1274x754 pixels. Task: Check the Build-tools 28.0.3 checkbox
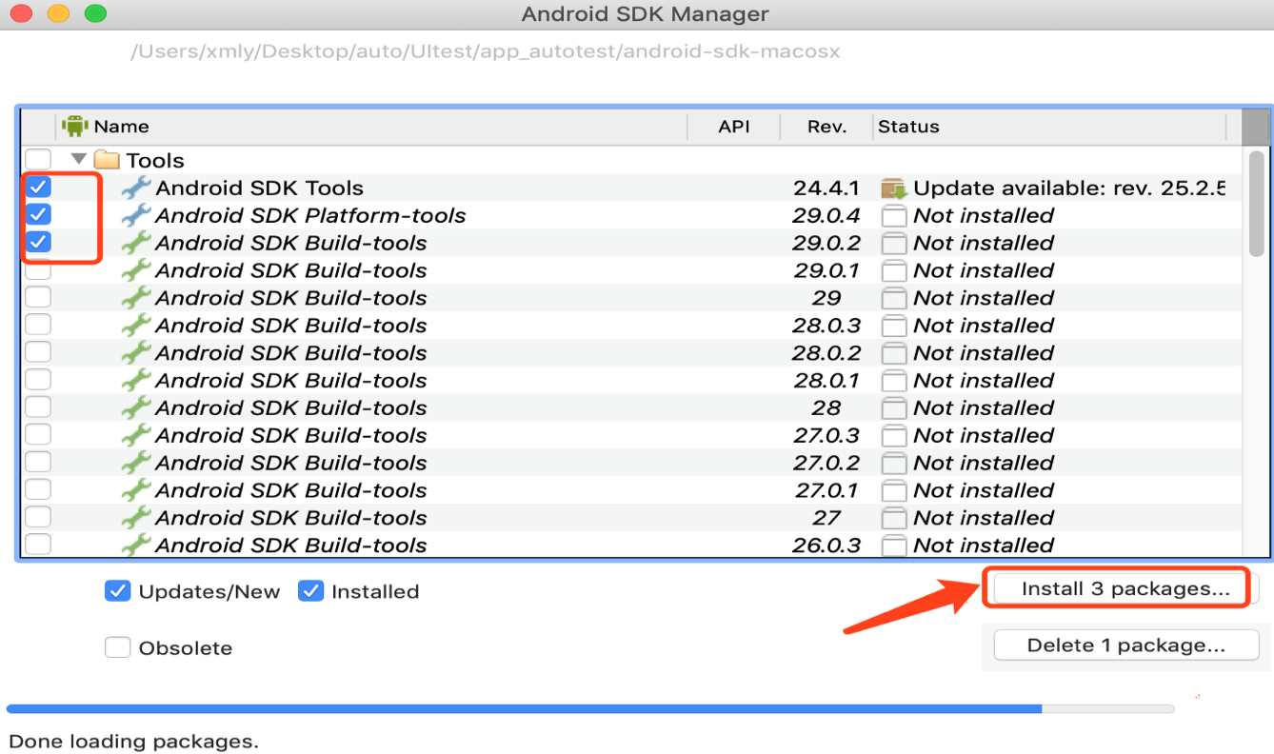[x=38, y=326]
